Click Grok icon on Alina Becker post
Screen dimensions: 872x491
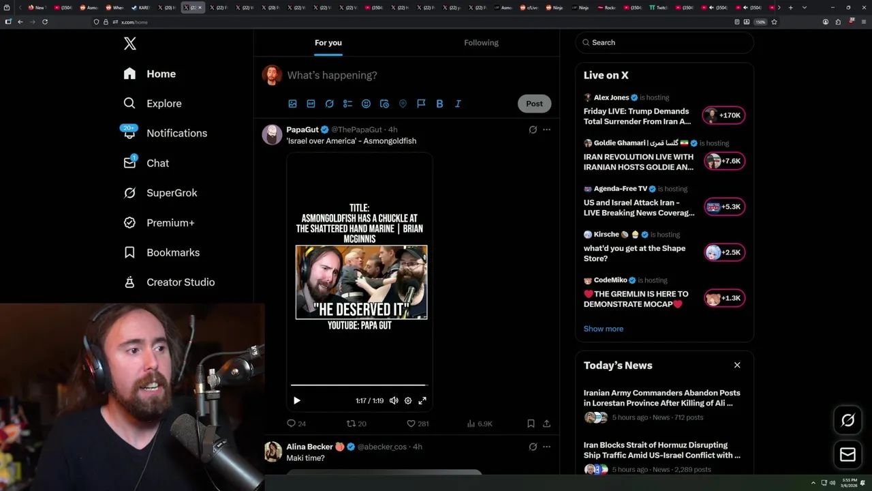(x=533, y=447)
